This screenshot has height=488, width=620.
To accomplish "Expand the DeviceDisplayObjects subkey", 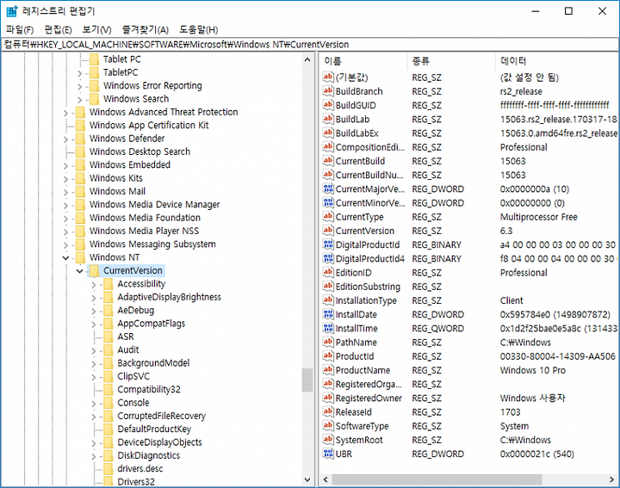I will pyautogui.click(x=94, y=443).
